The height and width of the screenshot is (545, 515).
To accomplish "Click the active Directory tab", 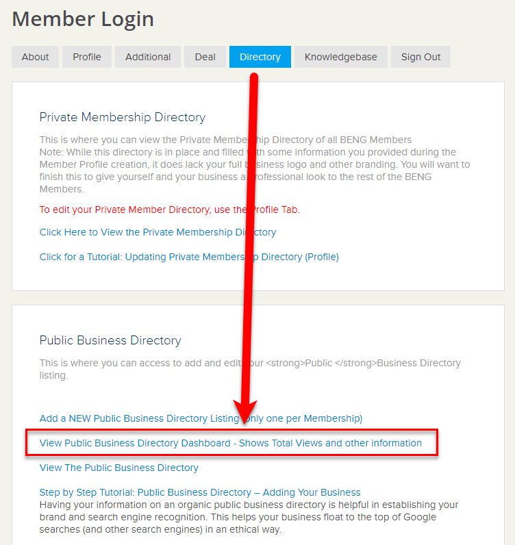I will tap(260, 57).
